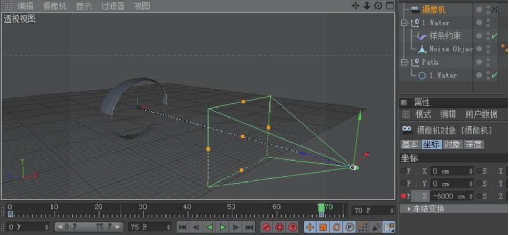Collapse the top 1.Water tree node

point(404,23)
